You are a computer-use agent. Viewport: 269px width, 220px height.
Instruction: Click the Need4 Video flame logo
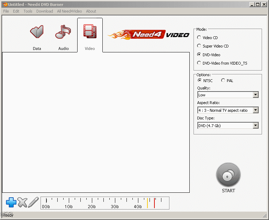click(149, 35)
